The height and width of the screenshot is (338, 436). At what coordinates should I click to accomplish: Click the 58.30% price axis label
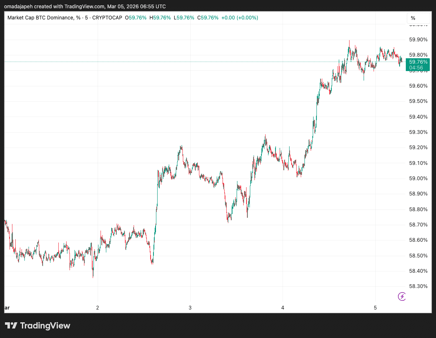(418, 286)
